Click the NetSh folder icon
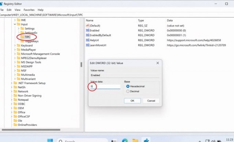This screenshot has height=142, width=234. [x=15, y=87]
